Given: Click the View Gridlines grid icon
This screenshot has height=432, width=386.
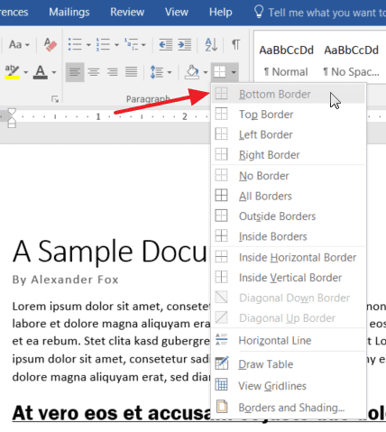Looking at the screenshot, I should tap(222, 385).
